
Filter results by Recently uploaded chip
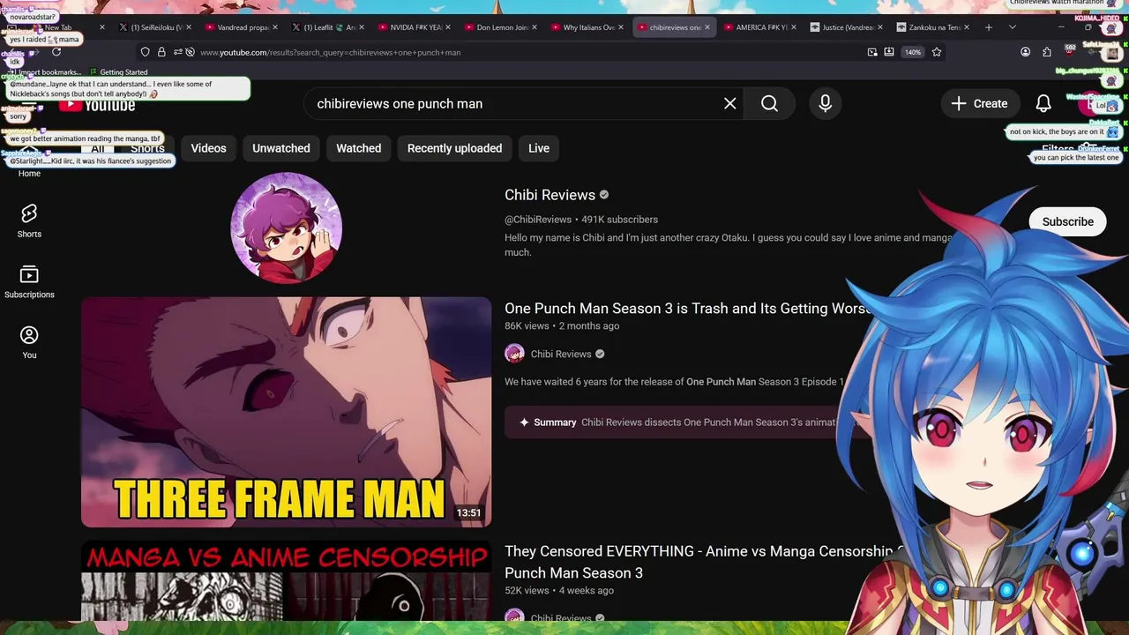(x=454, y=148)
